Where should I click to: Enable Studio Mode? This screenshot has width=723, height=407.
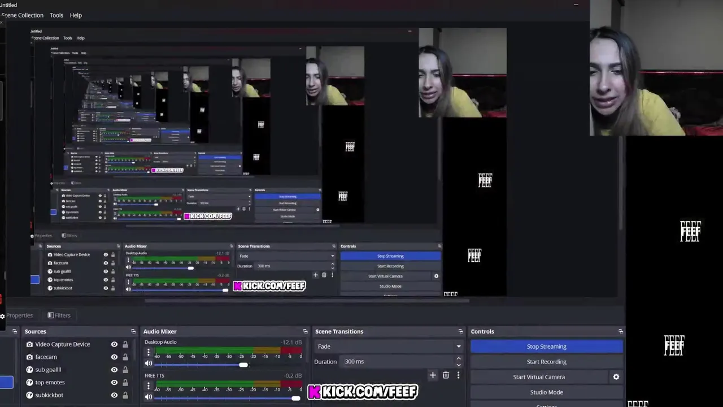tap(546, 392)
